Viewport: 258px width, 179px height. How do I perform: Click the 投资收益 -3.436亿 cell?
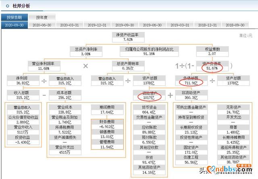click(x=23, y=140)
